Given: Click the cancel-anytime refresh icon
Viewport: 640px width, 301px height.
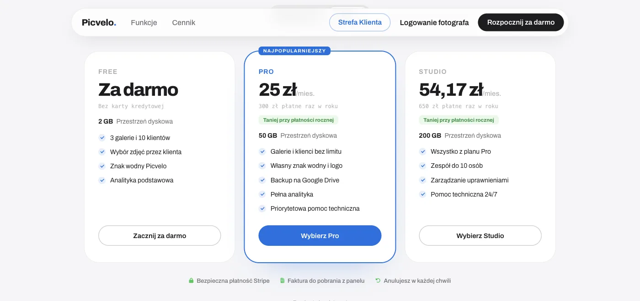Looking at the screenshot, I should (378, 280).
